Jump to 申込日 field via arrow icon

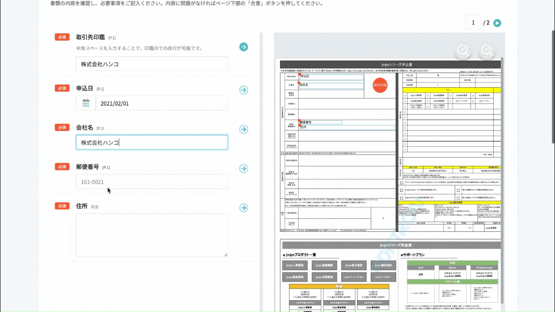click(x=243, y=90)
